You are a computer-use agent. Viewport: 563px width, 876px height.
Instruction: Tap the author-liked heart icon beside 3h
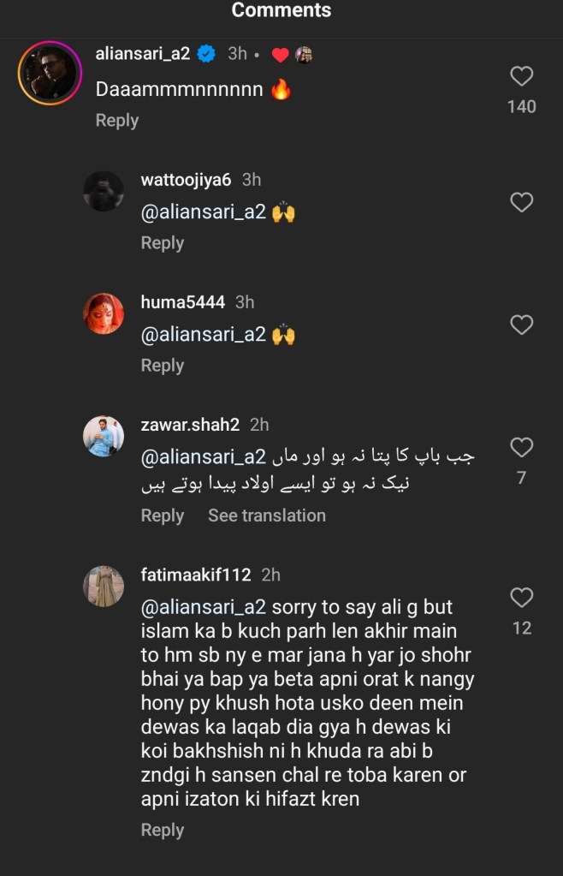tap(281, 55)
